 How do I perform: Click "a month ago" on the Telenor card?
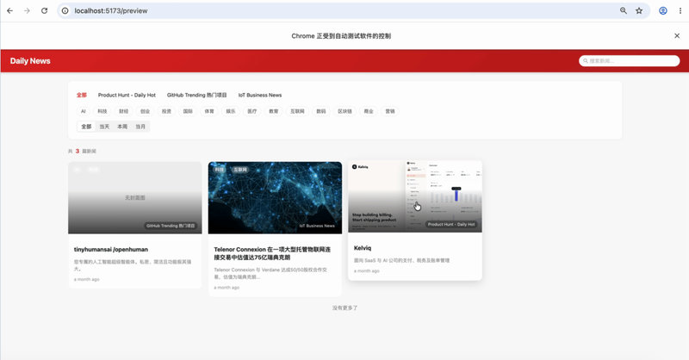[227, 288]
